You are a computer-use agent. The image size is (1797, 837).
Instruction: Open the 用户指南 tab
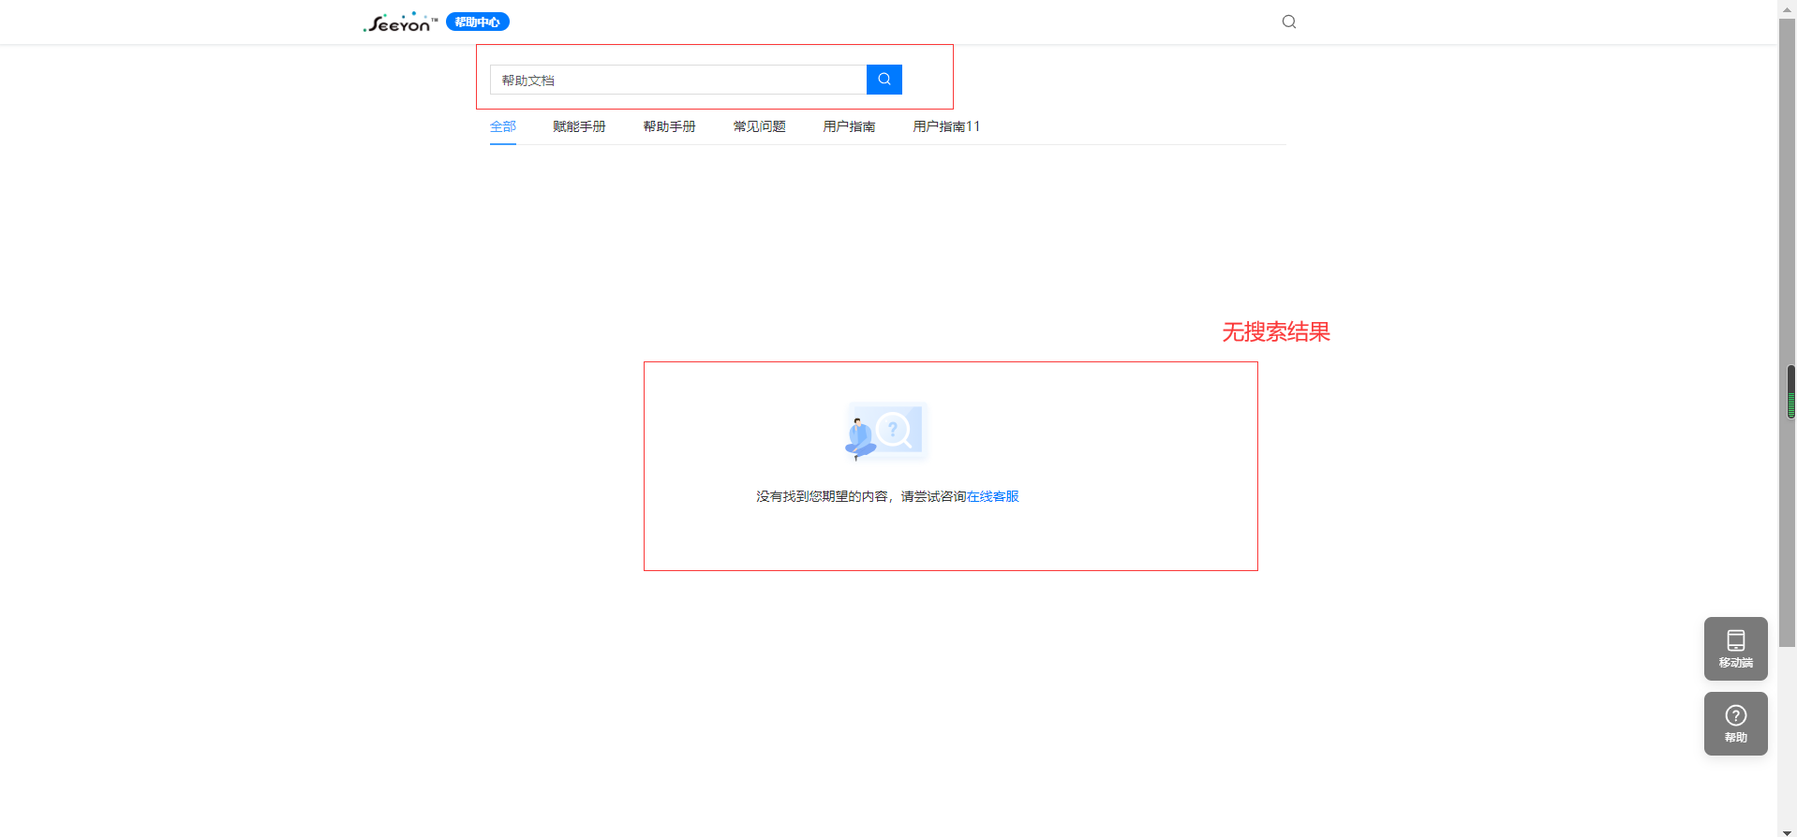[x=849, y=126]
